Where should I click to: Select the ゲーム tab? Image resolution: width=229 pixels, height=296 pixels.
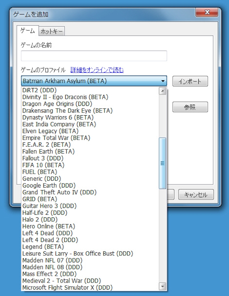click(x=28, y=31)
